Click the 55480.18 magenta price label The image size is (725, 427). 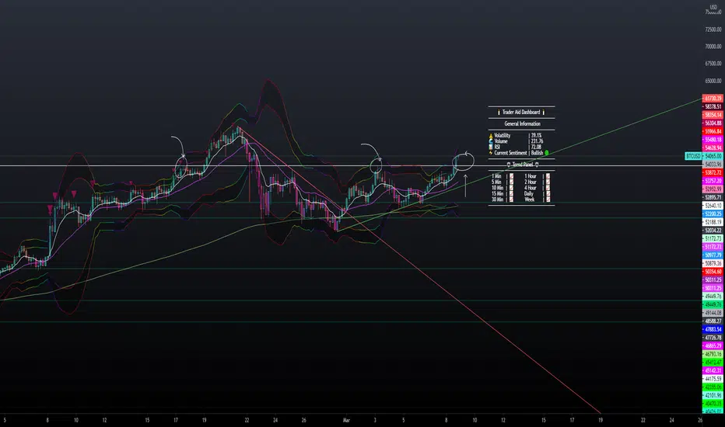point(713,140)
